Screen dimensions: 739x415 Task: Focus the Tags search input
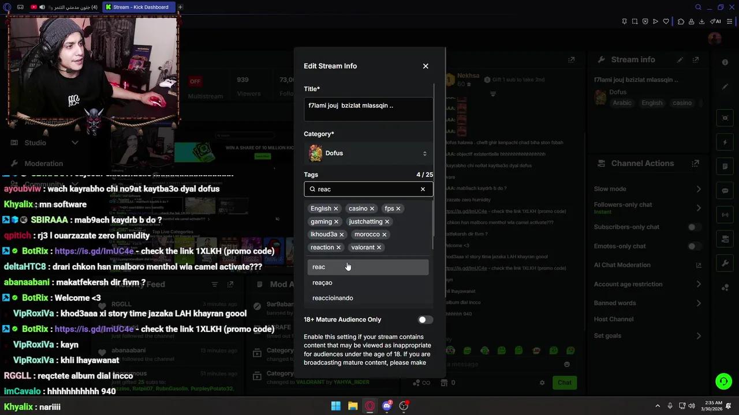point(367,189)
